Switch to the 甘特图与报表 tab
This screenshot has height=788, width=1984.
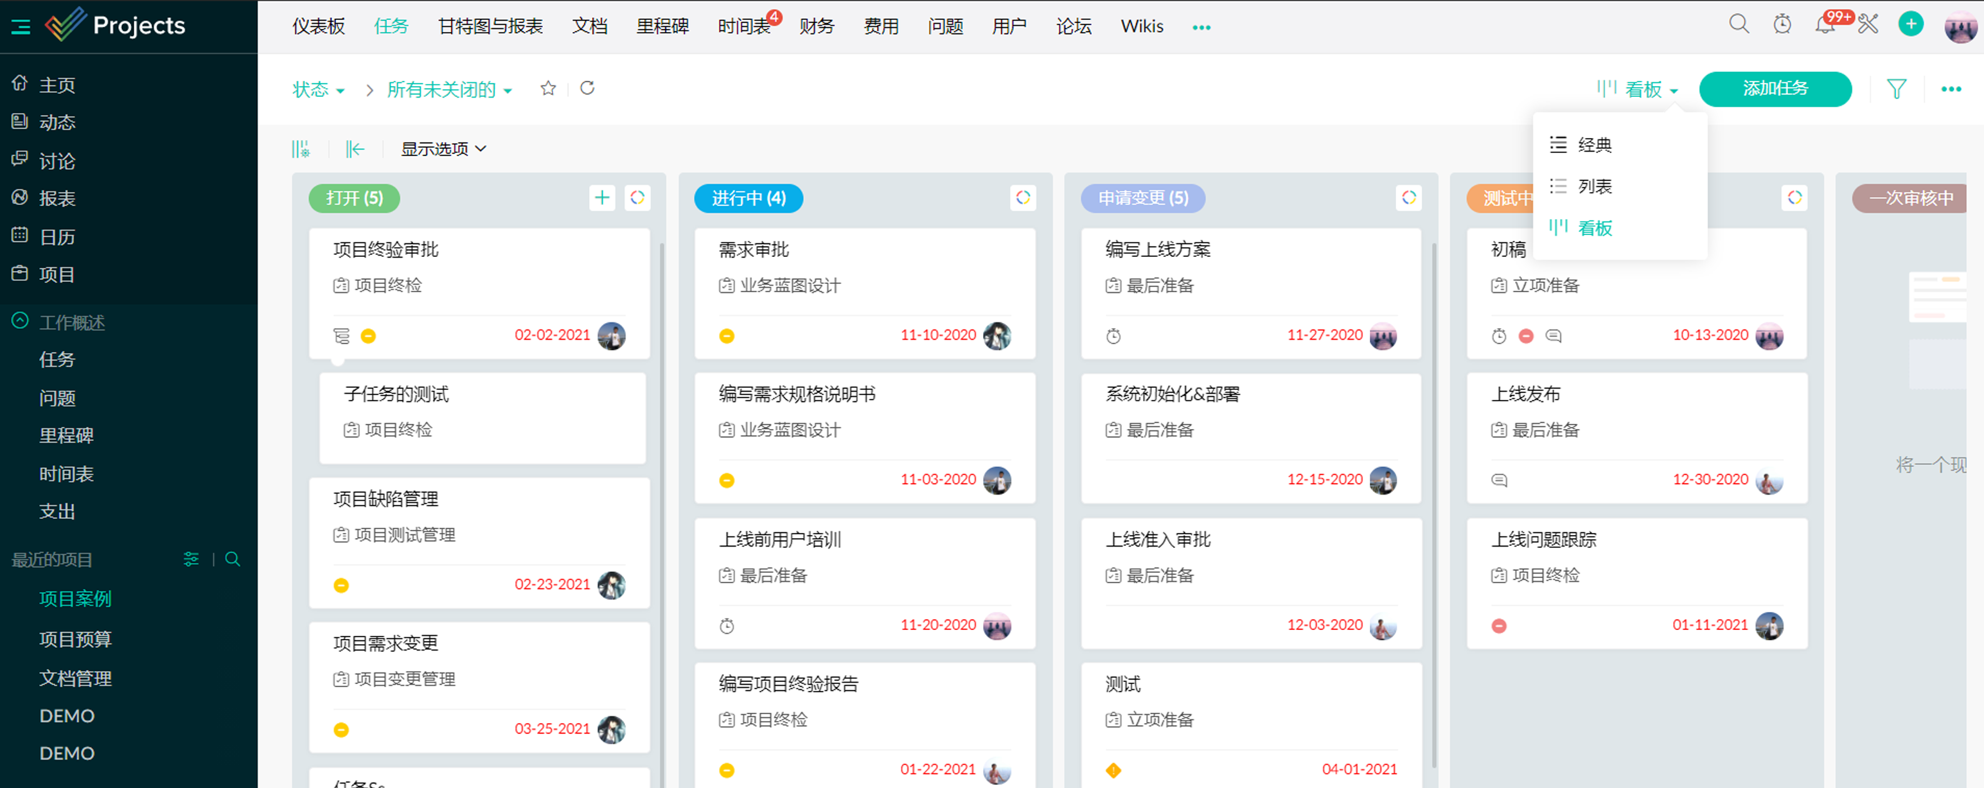(490, 26)
